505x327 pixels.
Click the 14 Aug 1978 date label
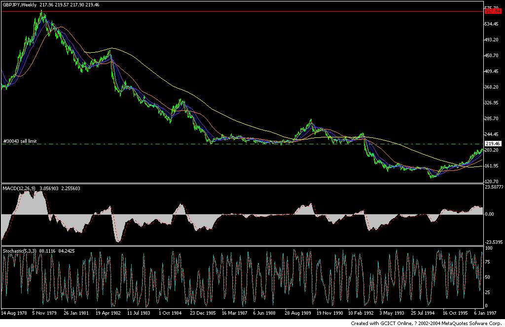pos(14,313)
